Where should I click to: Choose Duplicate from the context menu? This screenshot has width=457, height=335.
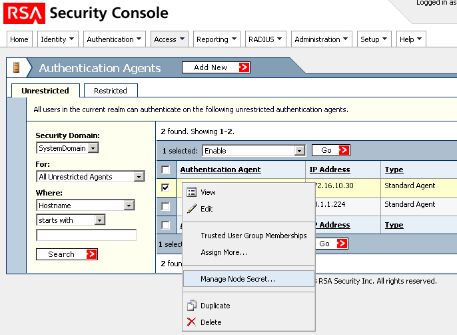point(248,306)
